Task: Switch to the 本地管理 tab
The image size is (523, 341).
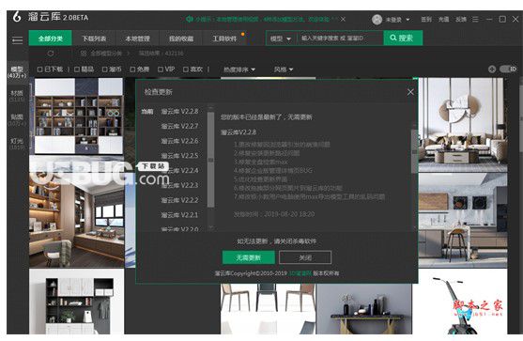Action: coord(137,38)
